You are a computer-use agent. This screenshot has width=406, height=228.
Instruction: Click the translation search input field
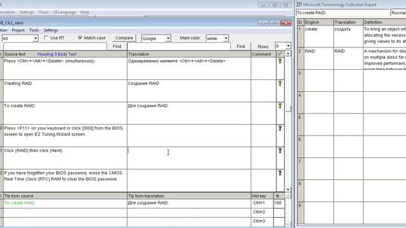[x=179, y=46]
